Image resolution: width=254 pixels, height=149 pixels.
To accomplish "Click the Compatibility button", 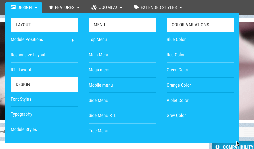I will 238,147.
